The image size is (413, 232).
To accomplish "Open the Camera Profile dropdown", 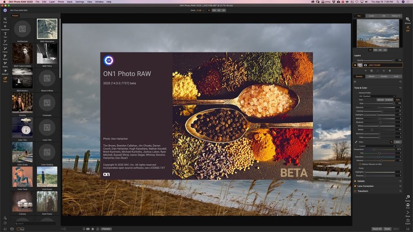I will (x=377, y=96).
